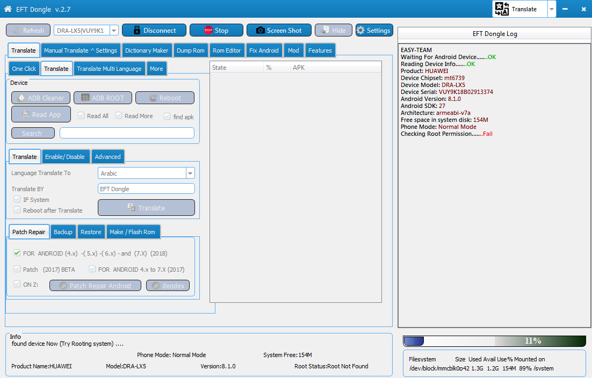Toggle the Read All checkbox

pyautogui.click(x=81, y=115)
